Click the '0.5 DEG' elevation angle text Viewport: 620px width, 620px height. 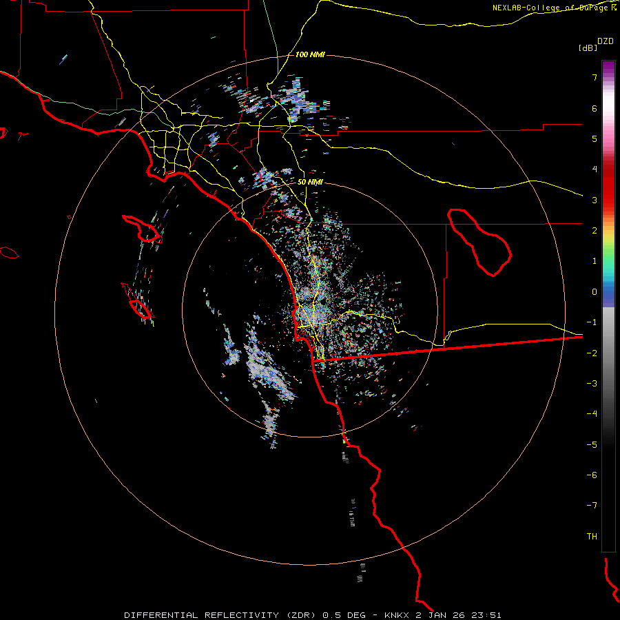coord(344,615)
